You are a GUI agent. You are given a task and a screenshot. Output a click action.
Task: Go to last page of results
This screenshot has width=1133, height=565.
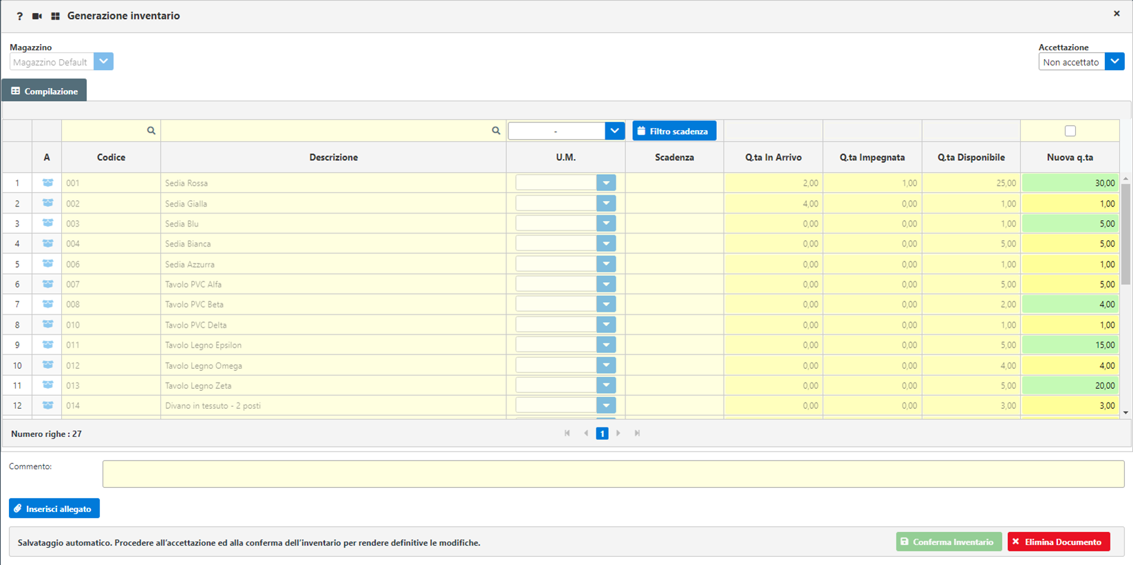[x=637, y=434]
